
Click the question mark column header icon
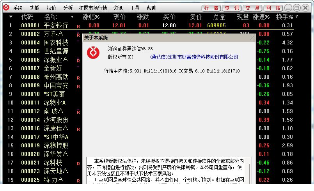(x=297, y=17)
